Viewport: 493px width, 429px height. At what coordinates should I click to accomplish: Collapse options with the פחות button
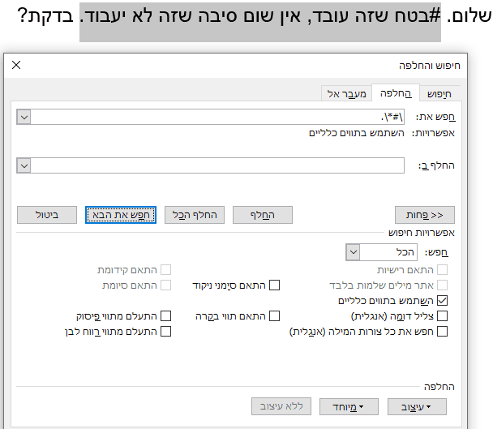pos(425,215)
